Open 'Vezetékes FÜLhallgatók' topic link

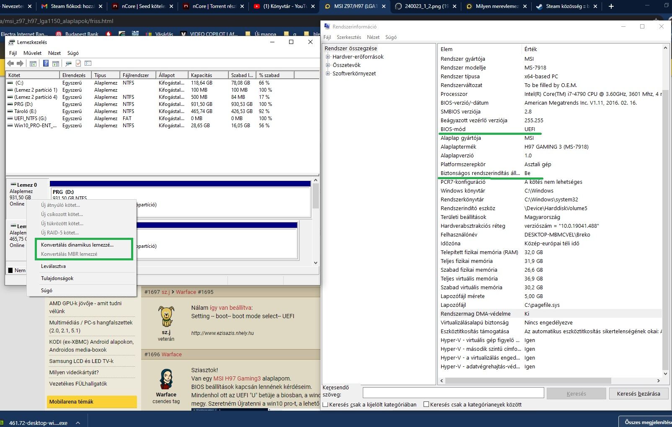(x=78, y=383)
